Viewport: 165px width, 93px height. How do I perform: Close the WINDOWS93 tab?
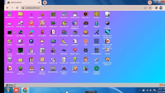tap(39, 3)
